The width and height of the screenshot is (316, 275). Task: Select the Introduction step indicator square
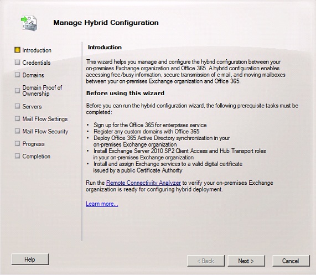pyautogui.click(x=17, y=50)
